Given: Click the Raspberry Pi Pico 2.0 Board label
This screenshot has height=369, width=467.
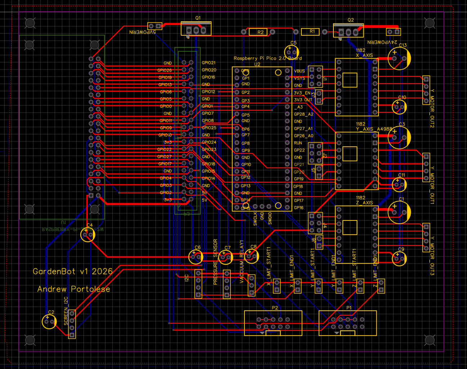Looking at the screenshot, I should point(268,58).
